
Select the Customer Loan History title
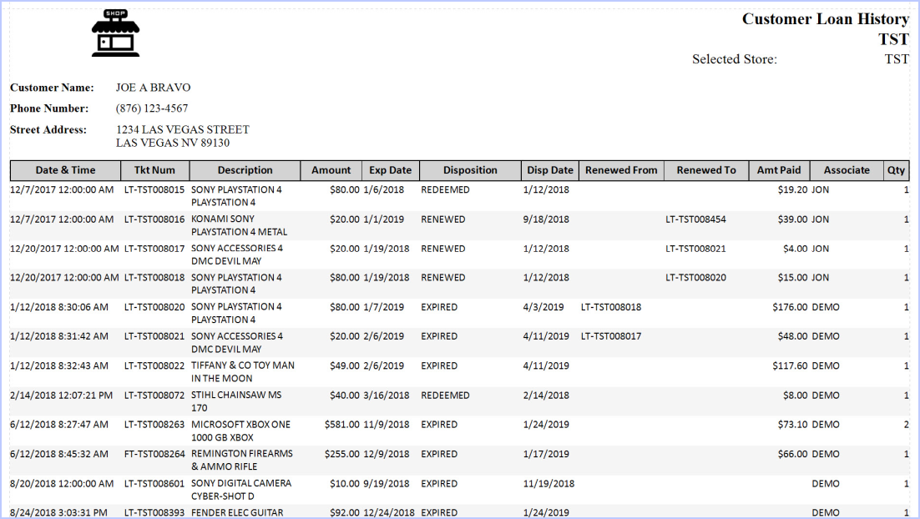[825, 19]
